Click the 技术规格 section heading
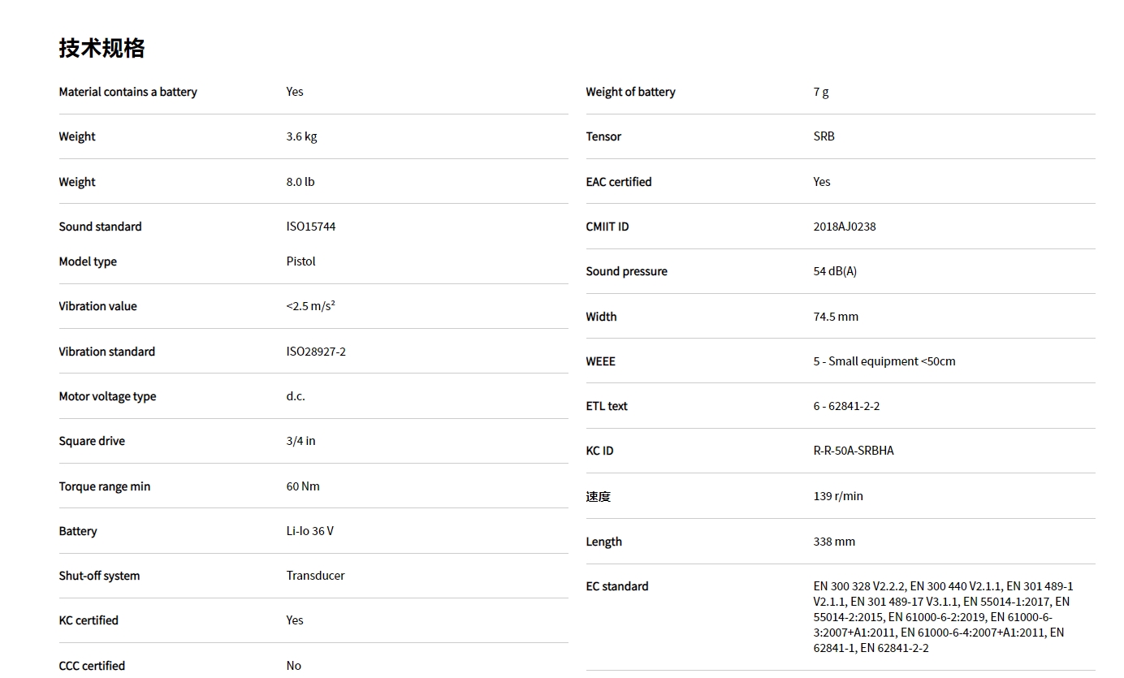Screen dimensions: 1124x678 pyautogui.click(x=102, y=48)
